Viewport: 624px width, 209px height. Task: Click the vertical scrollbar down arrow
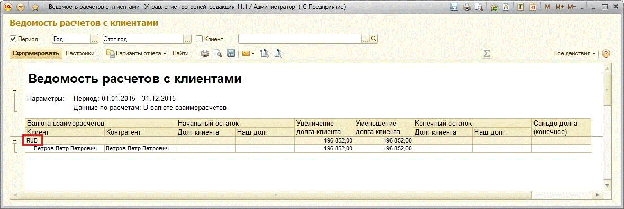coord(607,185)
